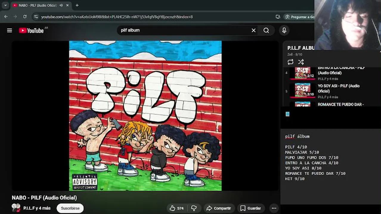Click 'ROMANCE TE PUEDO DAR 7/10' note line
381x214 pixels.
315,173
